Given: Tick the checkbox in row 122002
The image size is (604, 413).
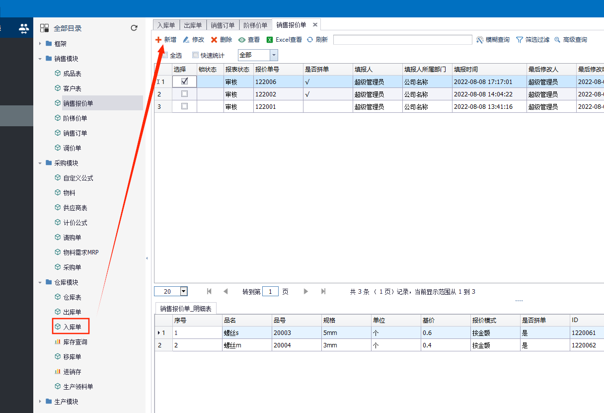Looking at the screenshot, I should point(185,93).
